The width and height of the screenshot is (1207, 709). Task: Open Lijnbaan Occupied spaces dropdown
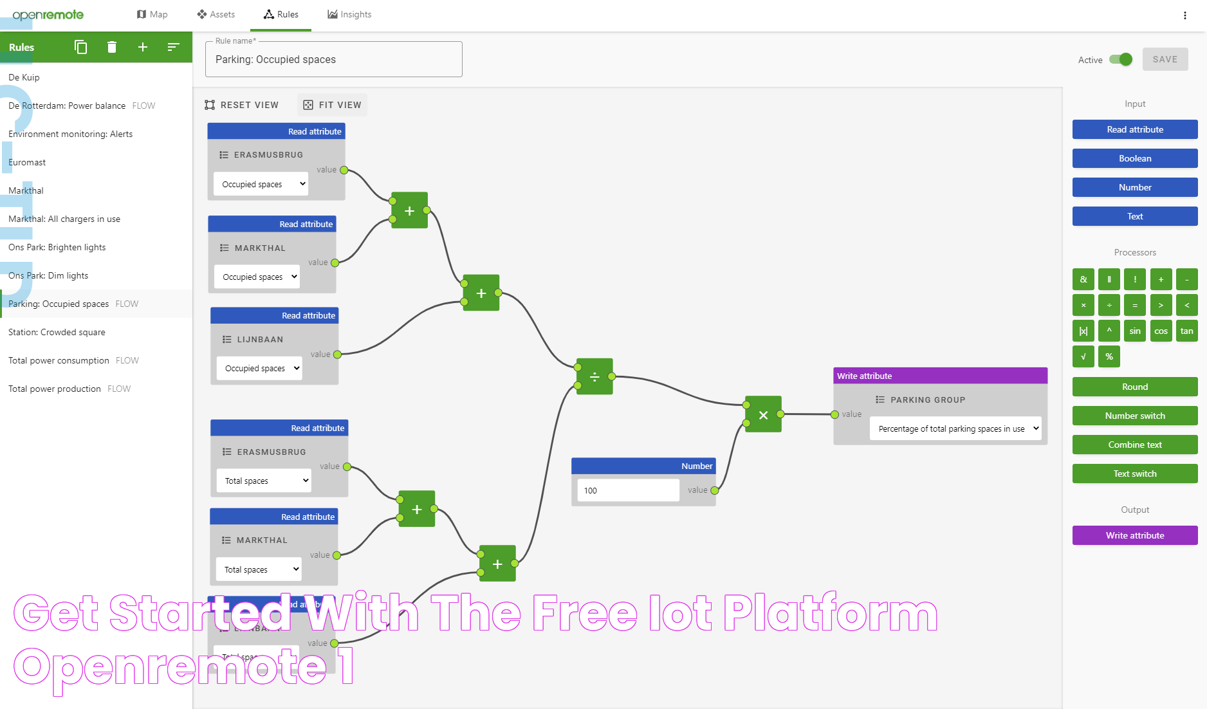(259, 368)
